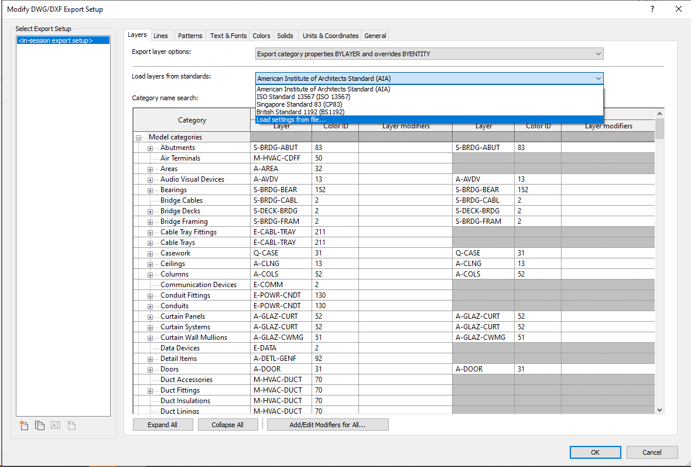Click the OK button

595,452
